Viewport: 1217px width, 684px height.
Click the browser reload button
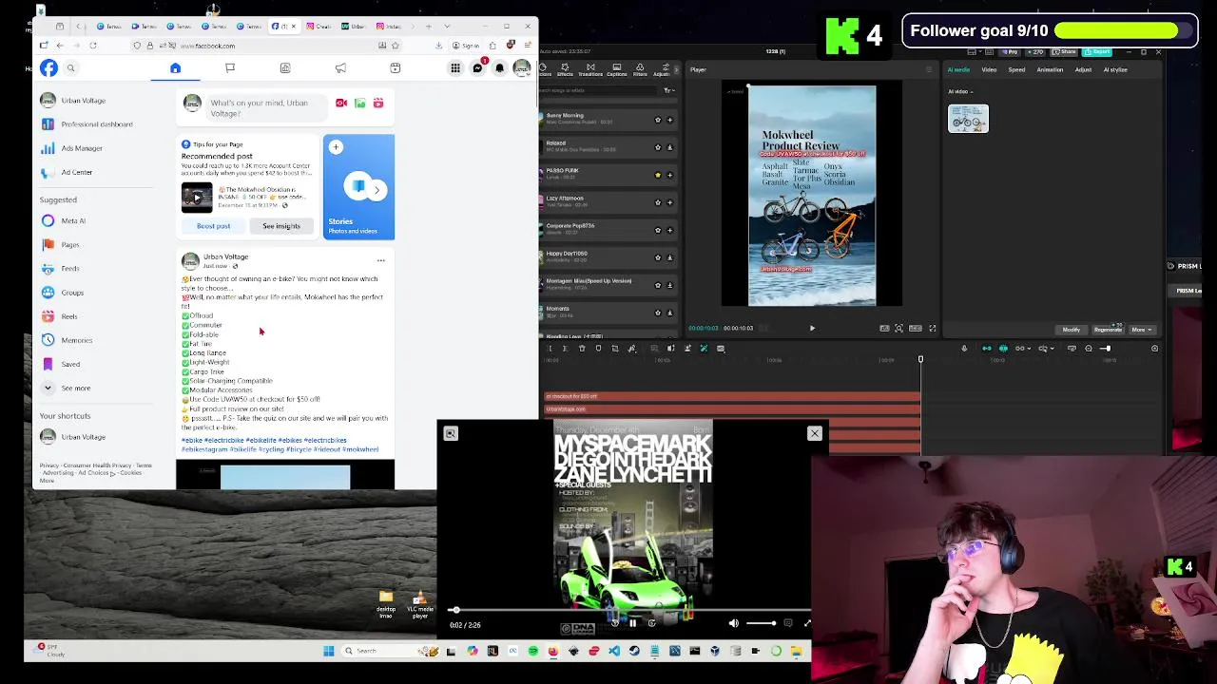93,46
